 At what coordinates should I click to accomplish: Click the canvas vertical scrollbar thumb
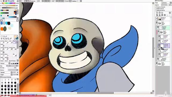153,47
